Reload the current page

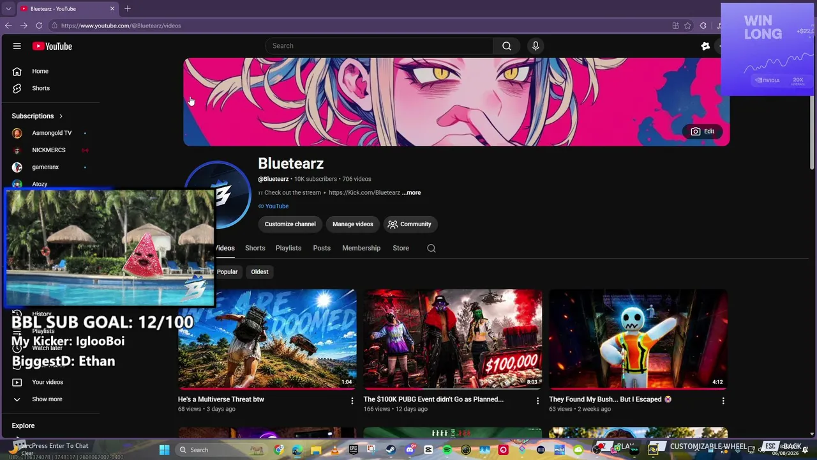39,26
